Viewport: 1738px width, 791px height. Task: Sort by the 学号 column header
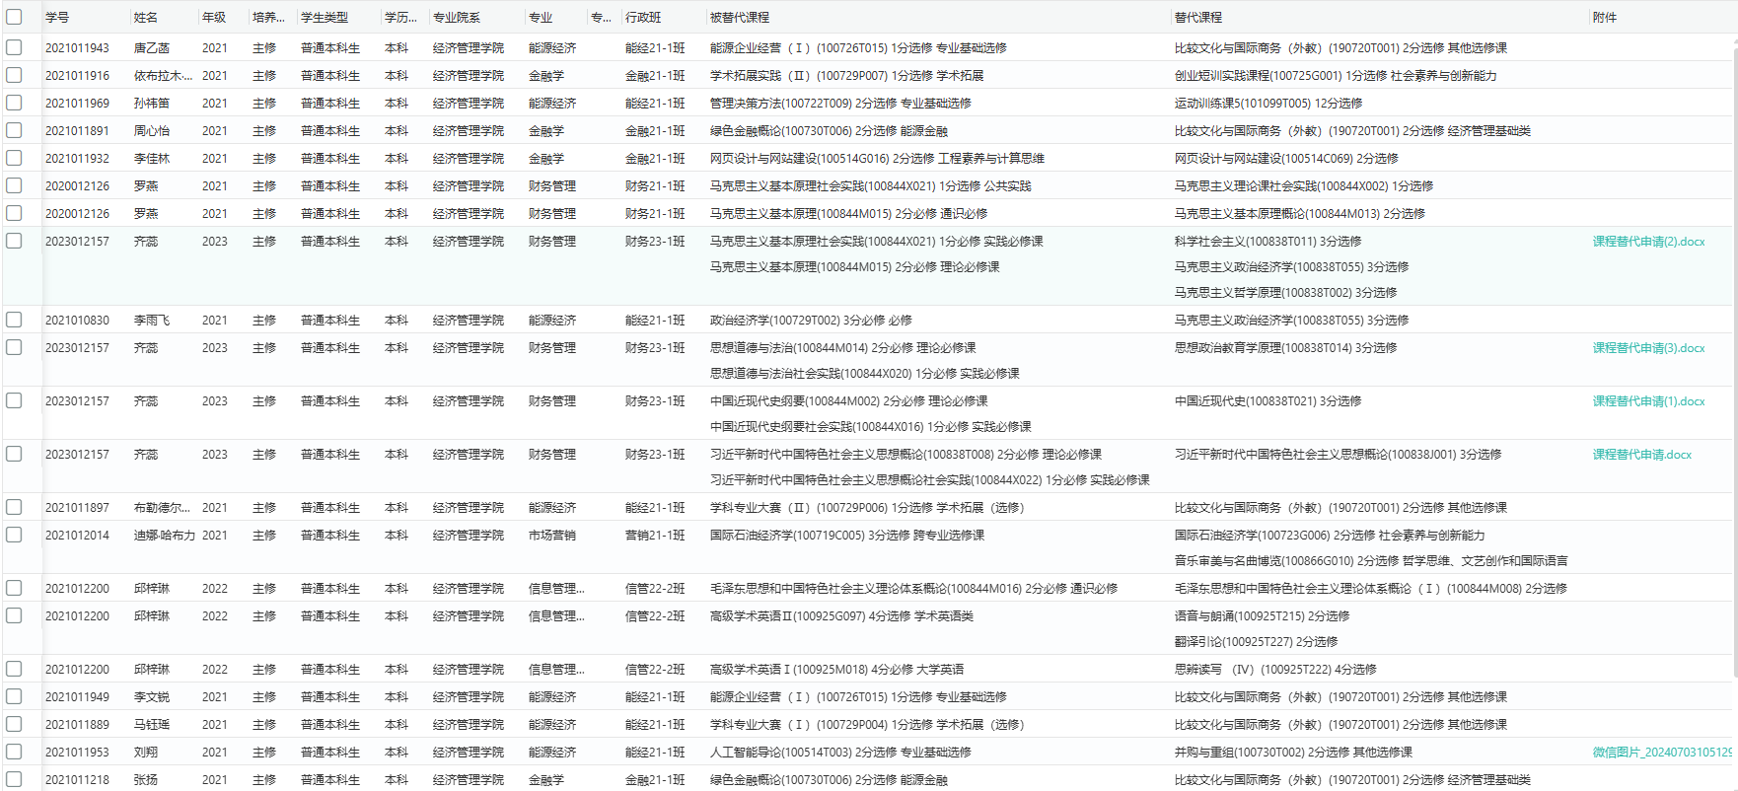coord(57,18)
